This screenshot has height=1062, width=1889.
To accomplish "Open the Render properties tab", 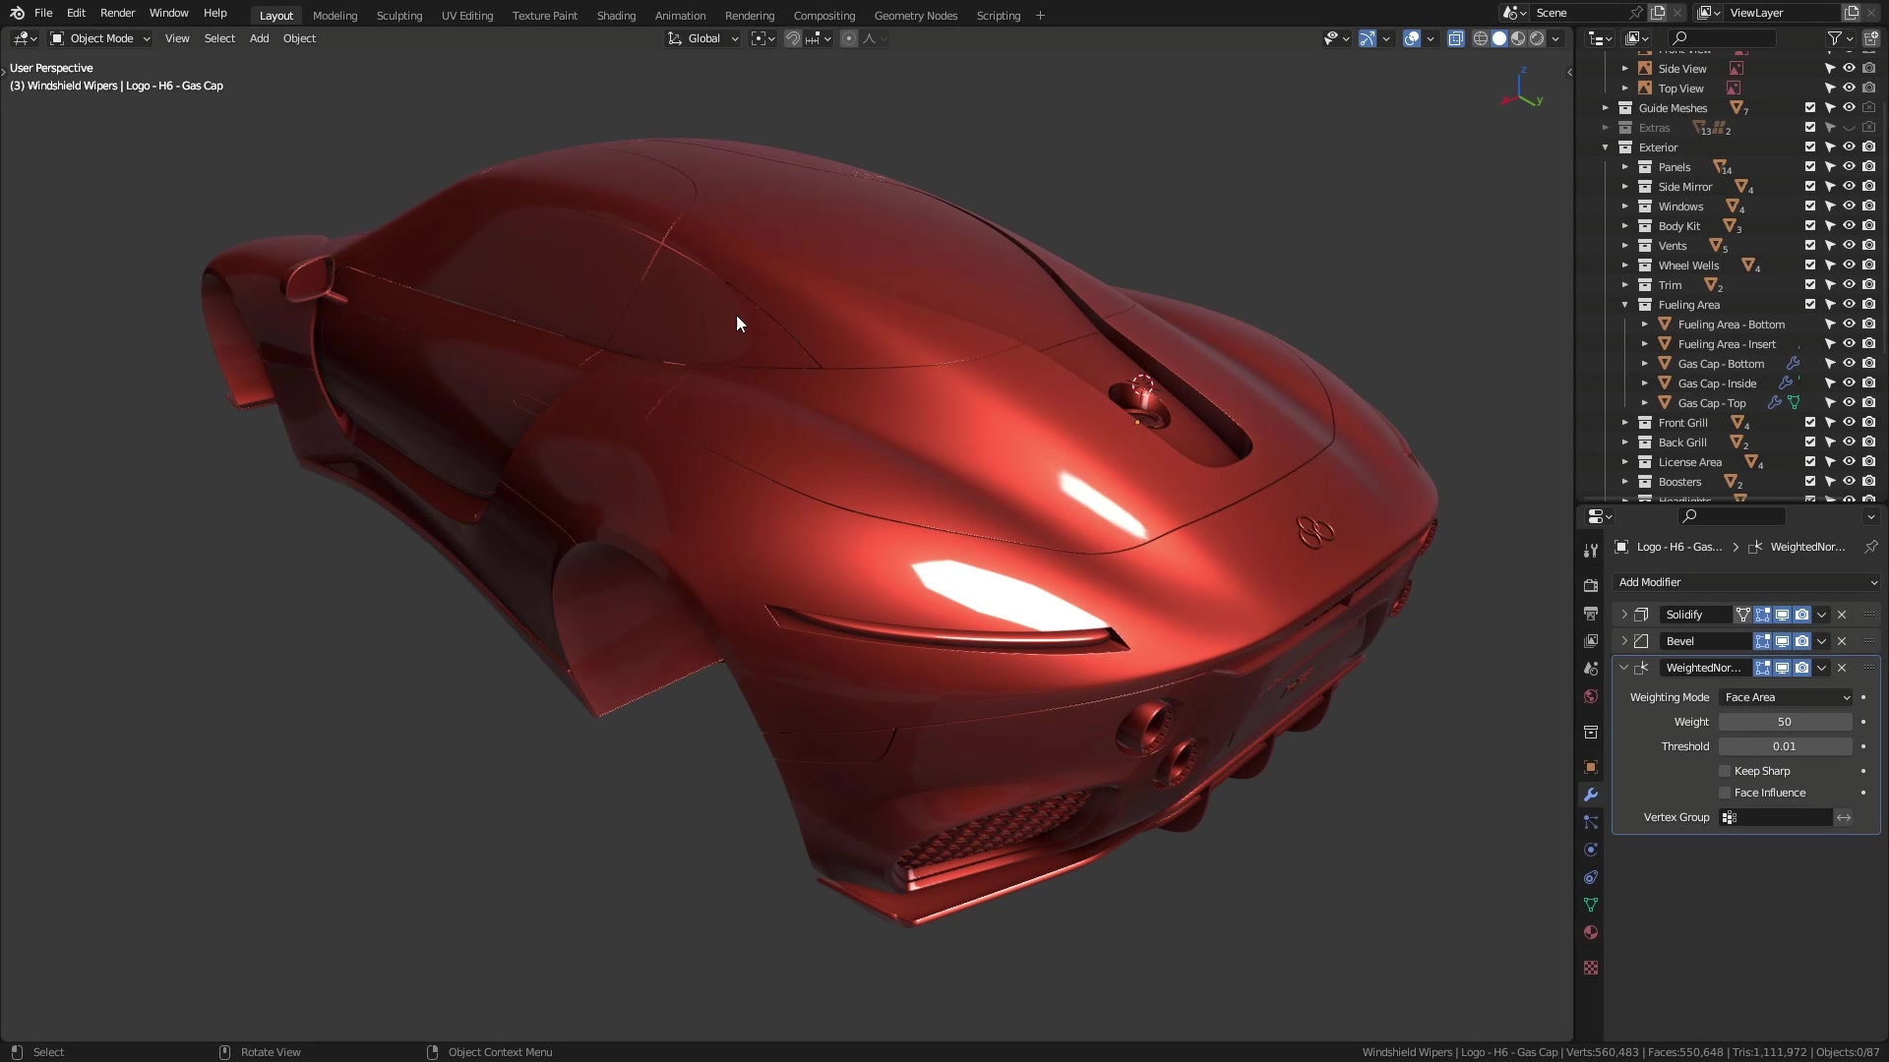I will click(x=1591, y=586).
